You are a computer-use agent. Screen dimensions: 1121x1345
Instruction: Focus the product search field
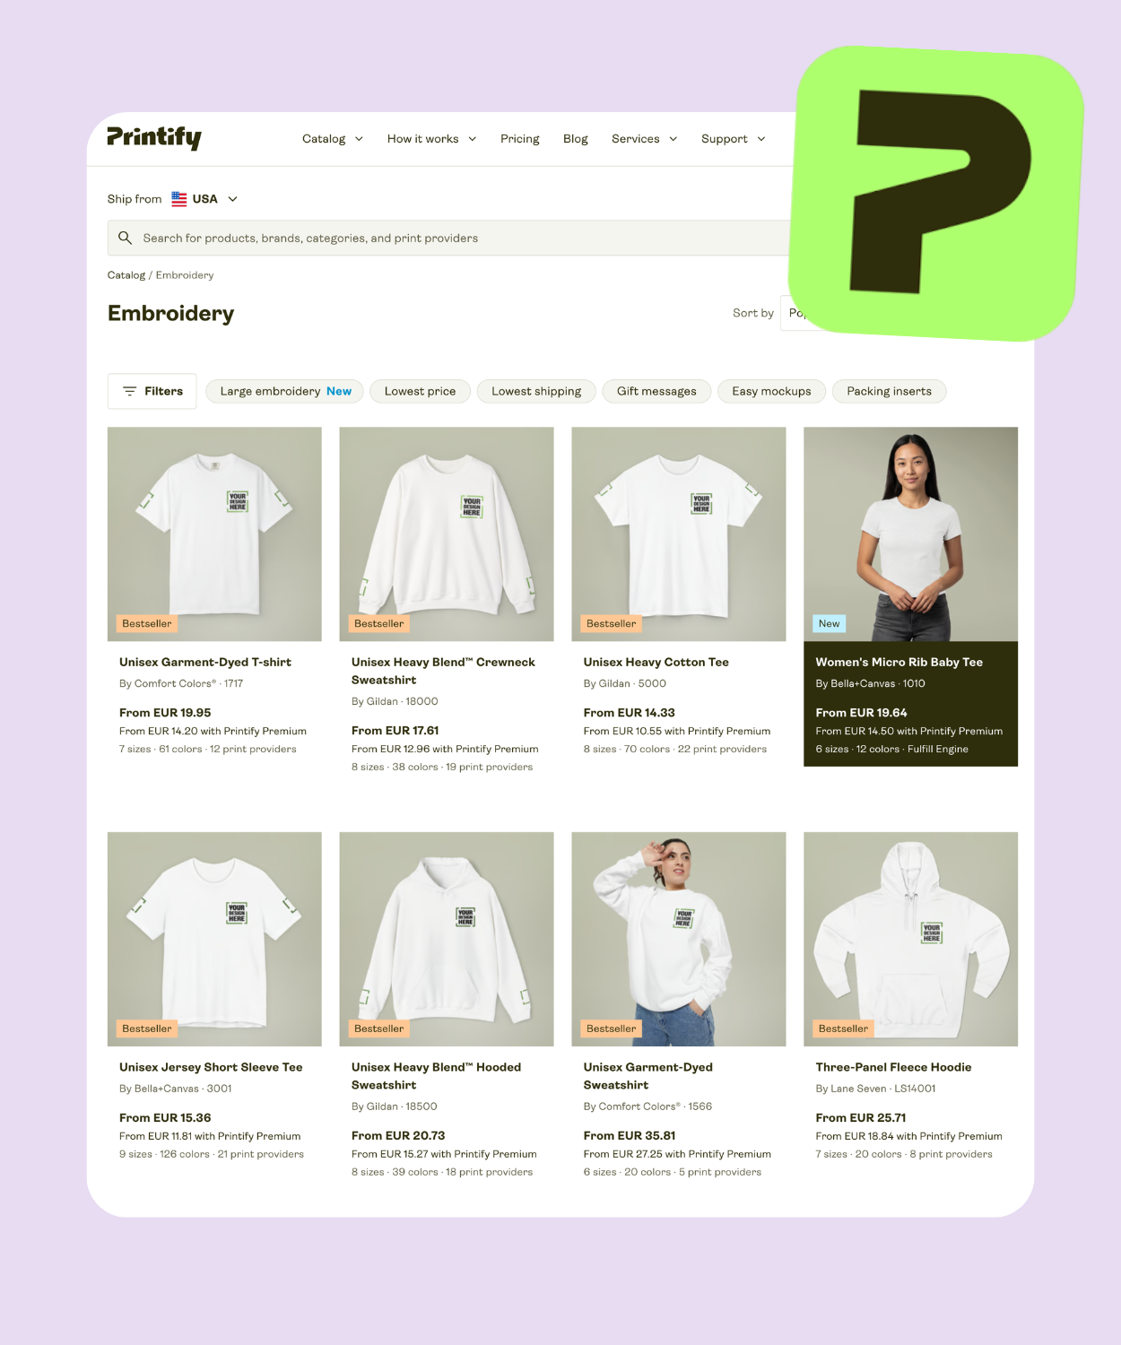coord(453,238)
